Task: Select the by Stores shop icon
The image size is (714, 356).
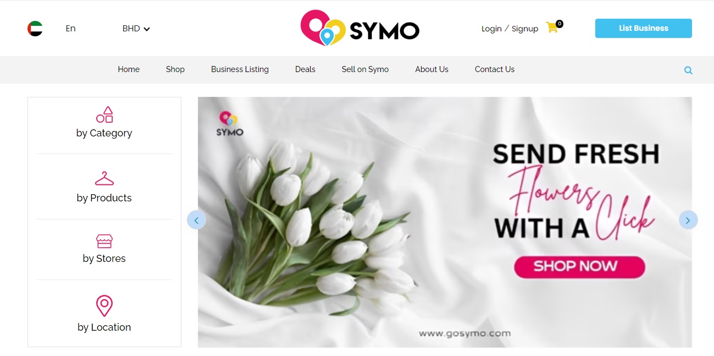Action: pos(104,241)
